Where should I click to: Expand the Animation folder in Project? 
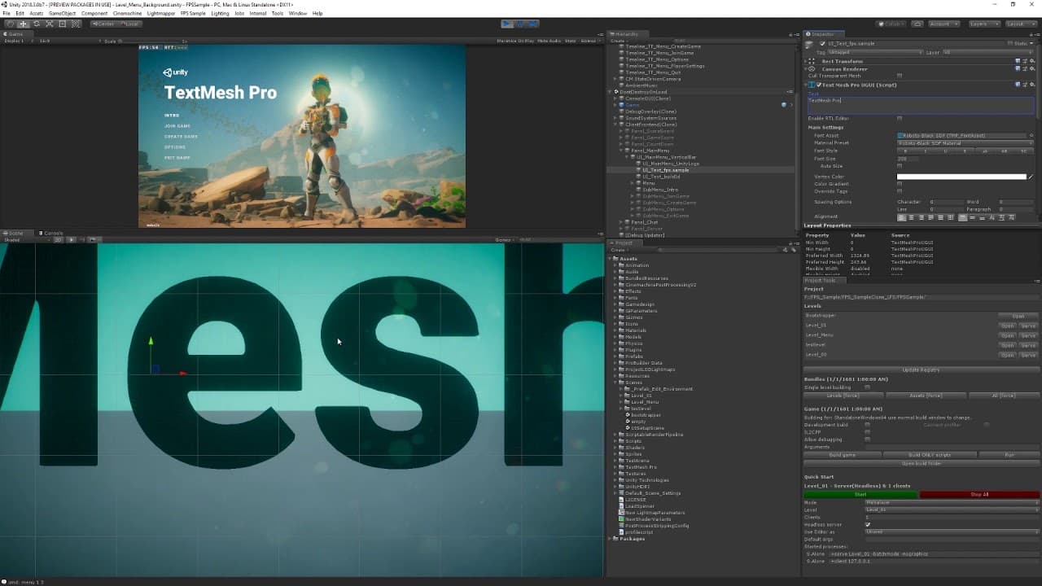click(x=615, y=265)
